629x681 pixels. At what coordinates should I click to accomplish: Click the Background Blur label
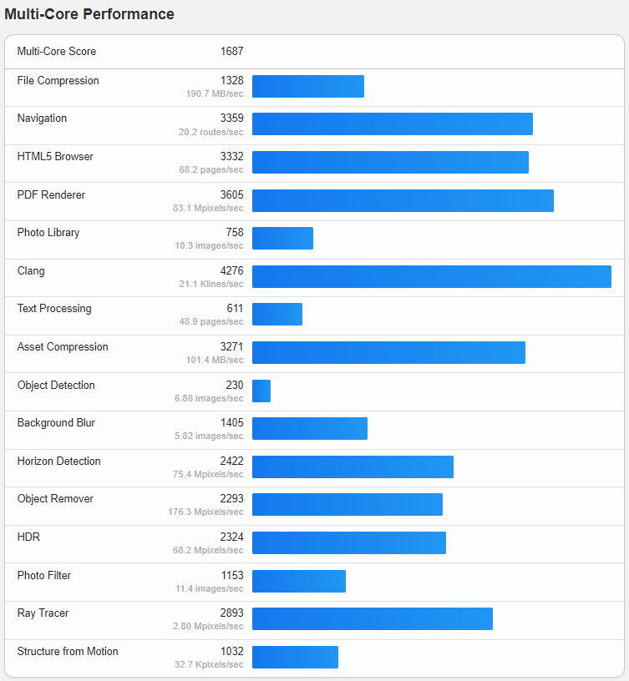tap(56, 423)
